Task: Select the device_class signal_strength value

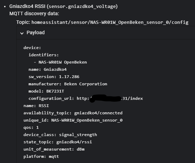Action: tap(78, 135)
